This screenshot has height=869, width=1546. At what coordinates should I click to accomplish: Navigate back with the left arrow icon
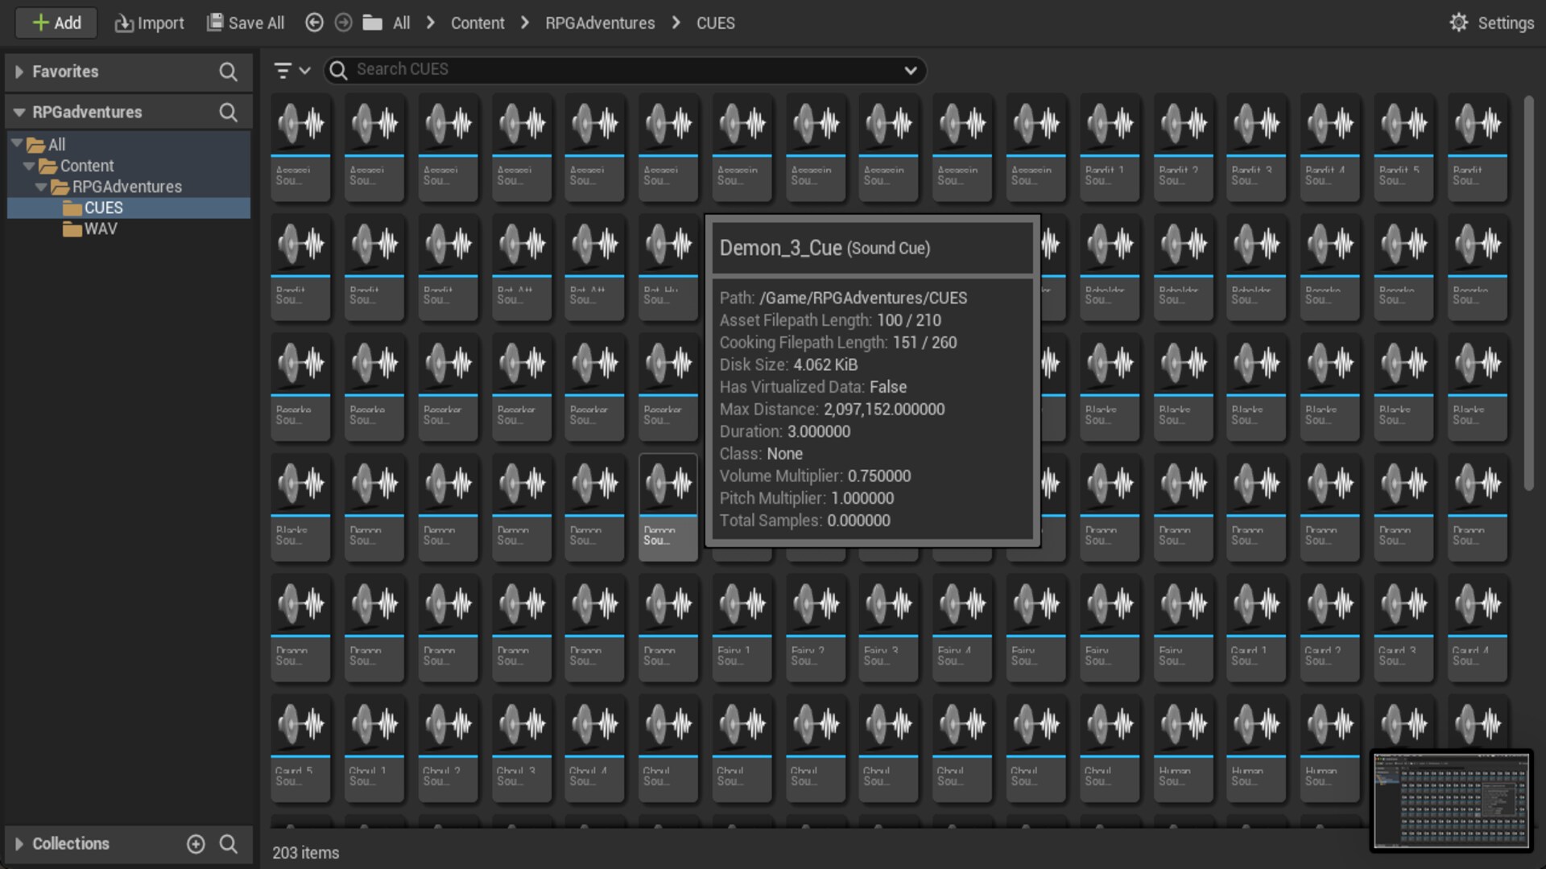pyautogui.click(x=314, y=23)
